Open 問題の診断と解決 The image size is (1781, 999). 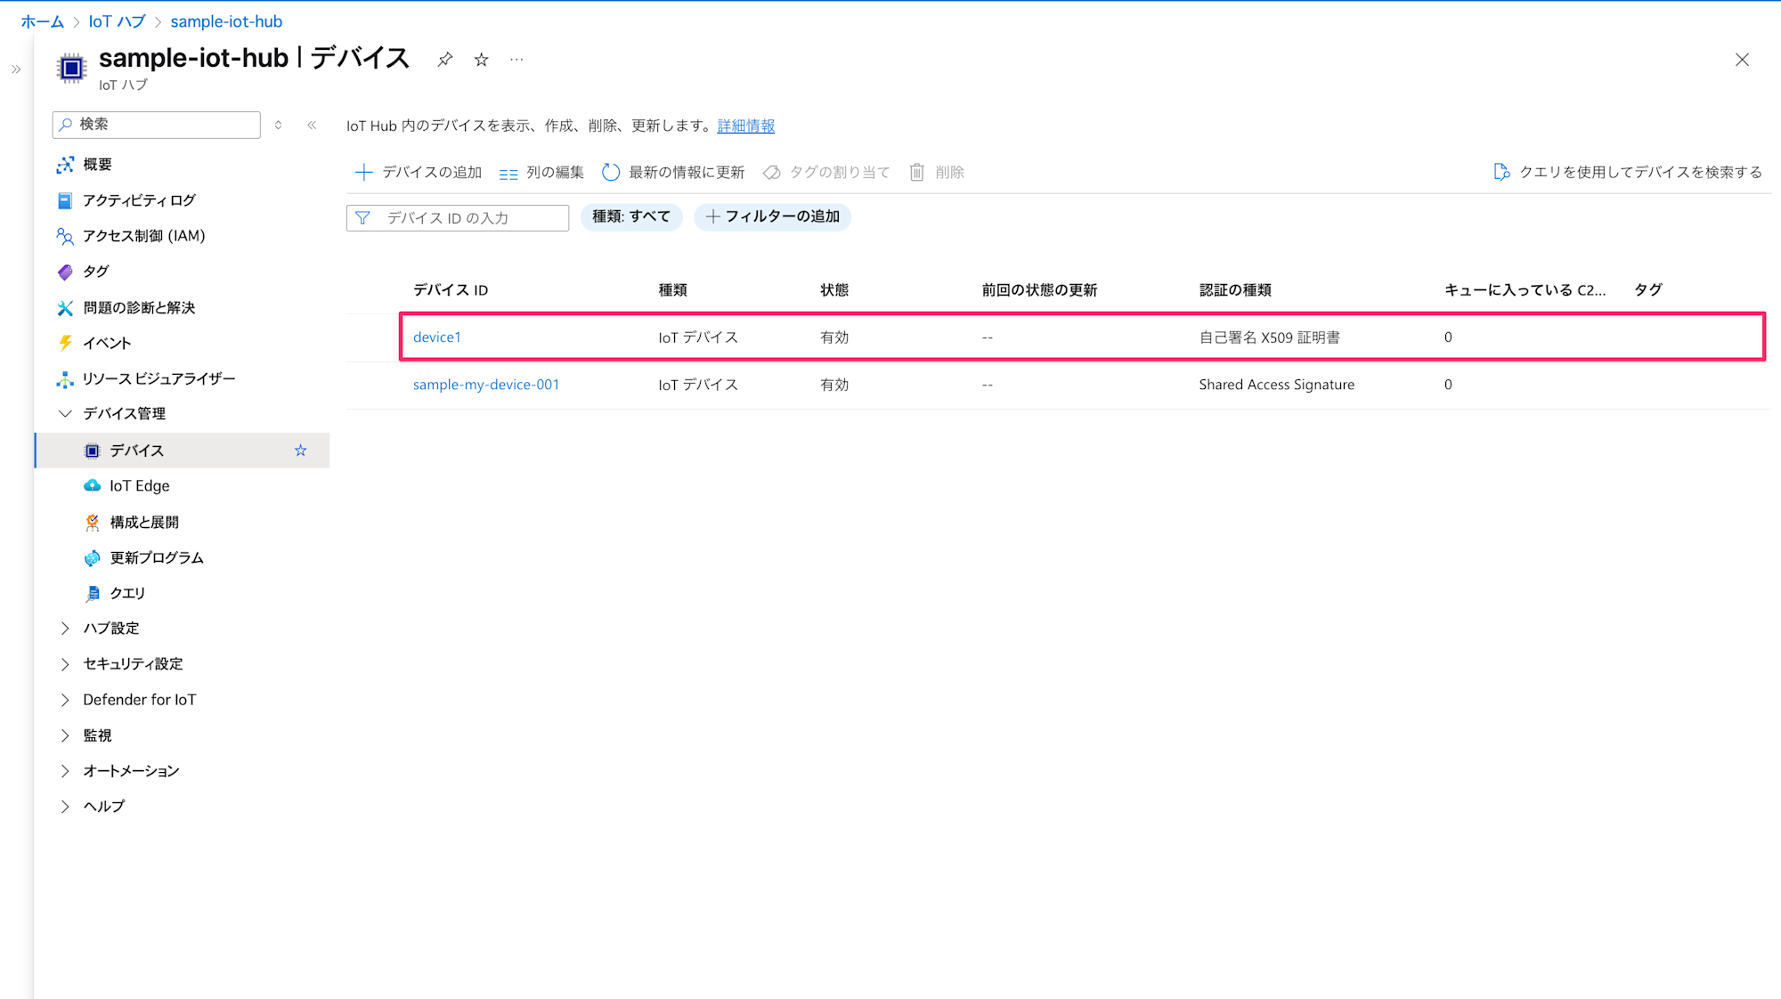(139, 307)
